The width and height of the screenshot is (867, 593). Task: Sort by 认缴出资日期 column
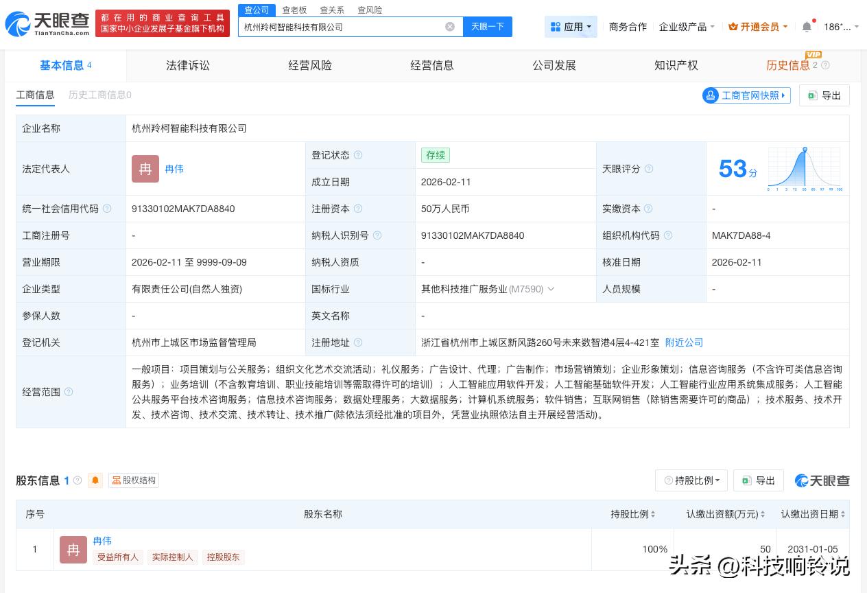813,514
